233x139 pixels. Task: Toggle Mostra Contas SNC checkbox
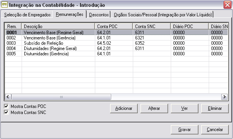tap(6, 112)
